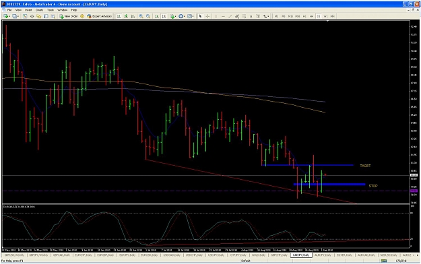Open the MetaEditor yellow diamond icon

click(x=82, y=16)
